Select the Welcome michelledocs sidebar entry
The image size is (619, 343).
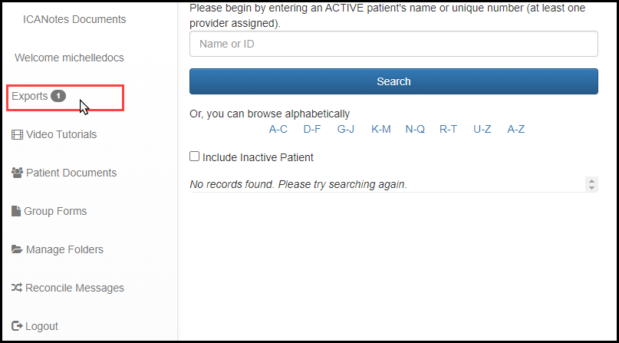[x=69, y=58]
